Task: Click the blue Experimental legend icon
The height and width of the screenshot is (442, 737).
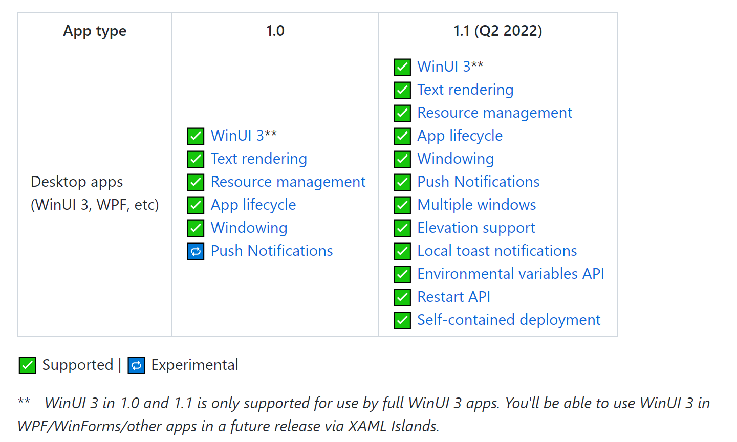Action: [x=136, y=365]
